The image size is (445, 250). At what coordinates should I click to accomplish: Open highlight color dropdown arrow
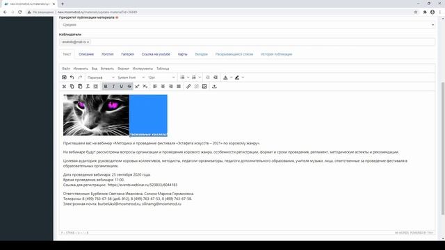coord(243,77)
